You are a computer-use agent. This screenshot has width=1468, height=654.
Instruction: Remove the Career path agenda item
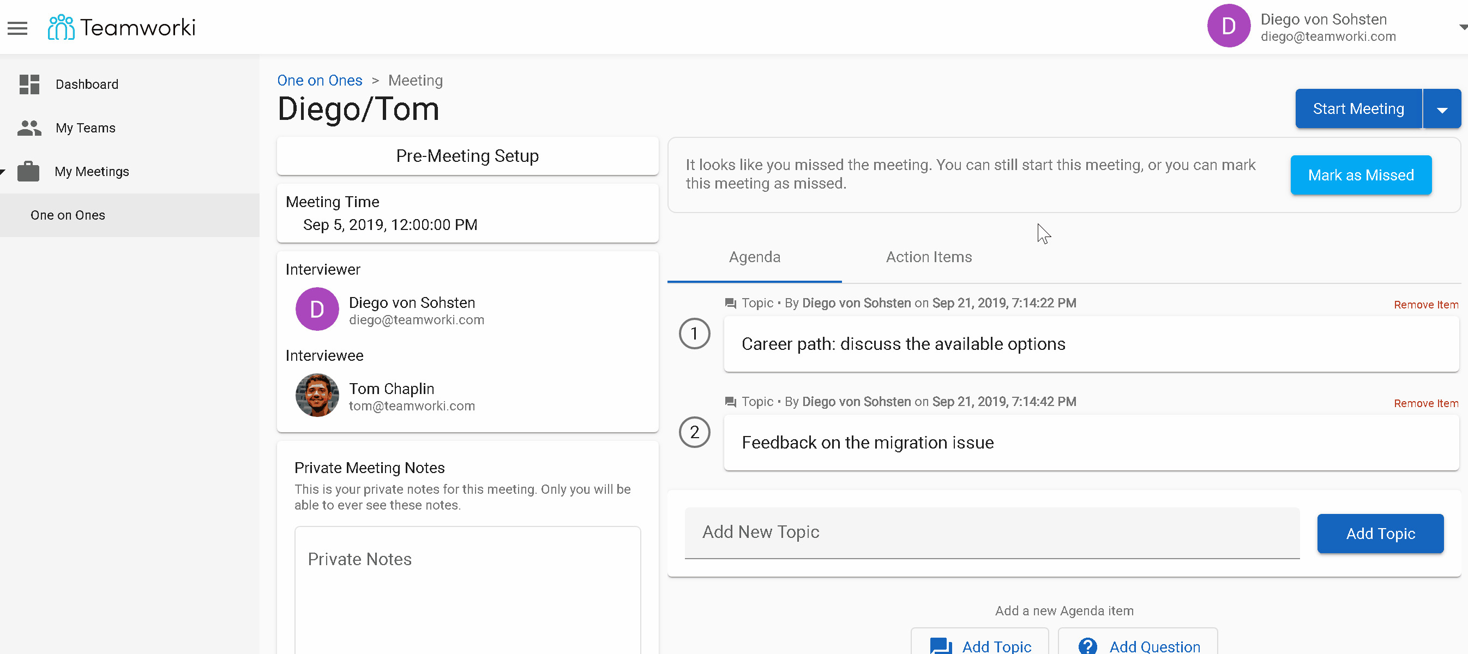tap(1425, 305)
